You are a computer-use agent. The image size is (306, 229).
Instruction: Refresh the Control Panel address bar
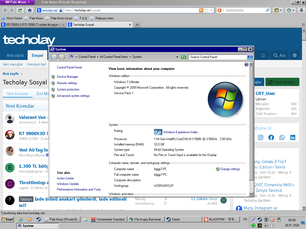click(184, 57)
